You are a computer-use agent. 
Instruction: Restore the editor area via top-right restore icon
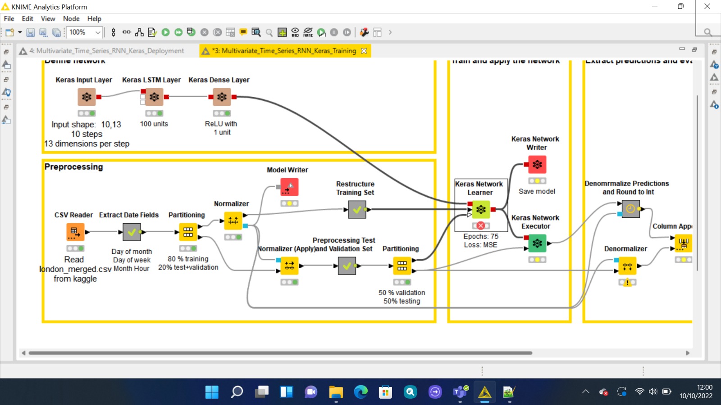click(694, 49)
